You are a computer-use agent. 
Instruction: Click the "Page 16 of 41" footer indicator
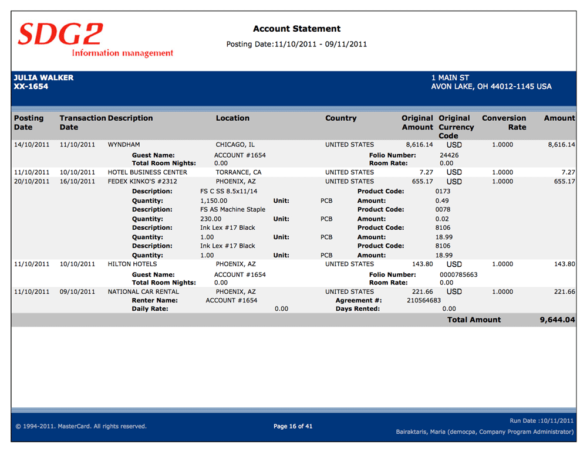(x=293, y=426)
